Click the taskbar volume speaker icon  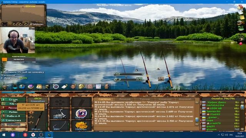[226, 135]
